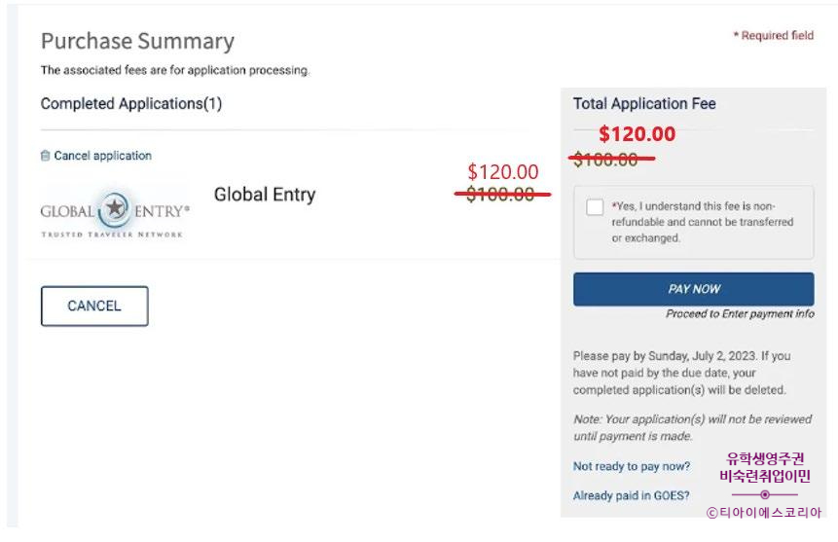The height and width of the screenshot is (542, 838).
Task: Click the Total Application Fee heading
Action: 644,103
